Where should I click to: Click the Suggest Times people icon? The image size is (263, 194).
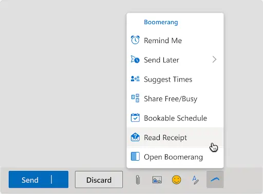[135, 79]
